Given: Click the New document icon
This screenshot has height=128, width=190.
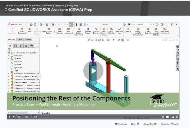Looking at the screenshot, I should 35,25.
